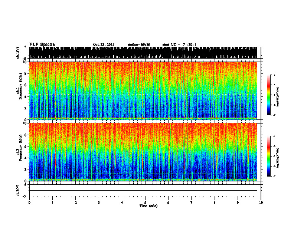Screen dimensions: 294x227
Task: Click the "Time (min)" axis title
Action: (148, 206)
